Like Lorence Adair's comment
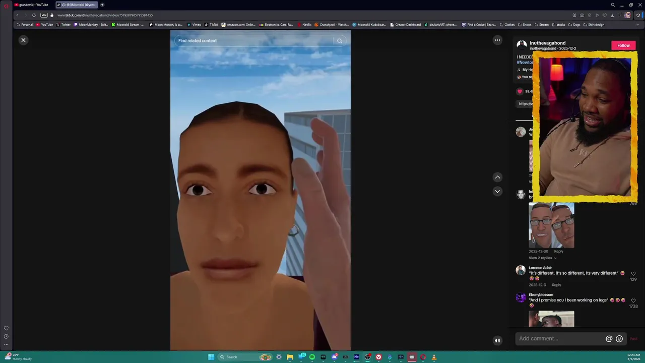The width and height of the screenshot is (645, 363). 633,274
